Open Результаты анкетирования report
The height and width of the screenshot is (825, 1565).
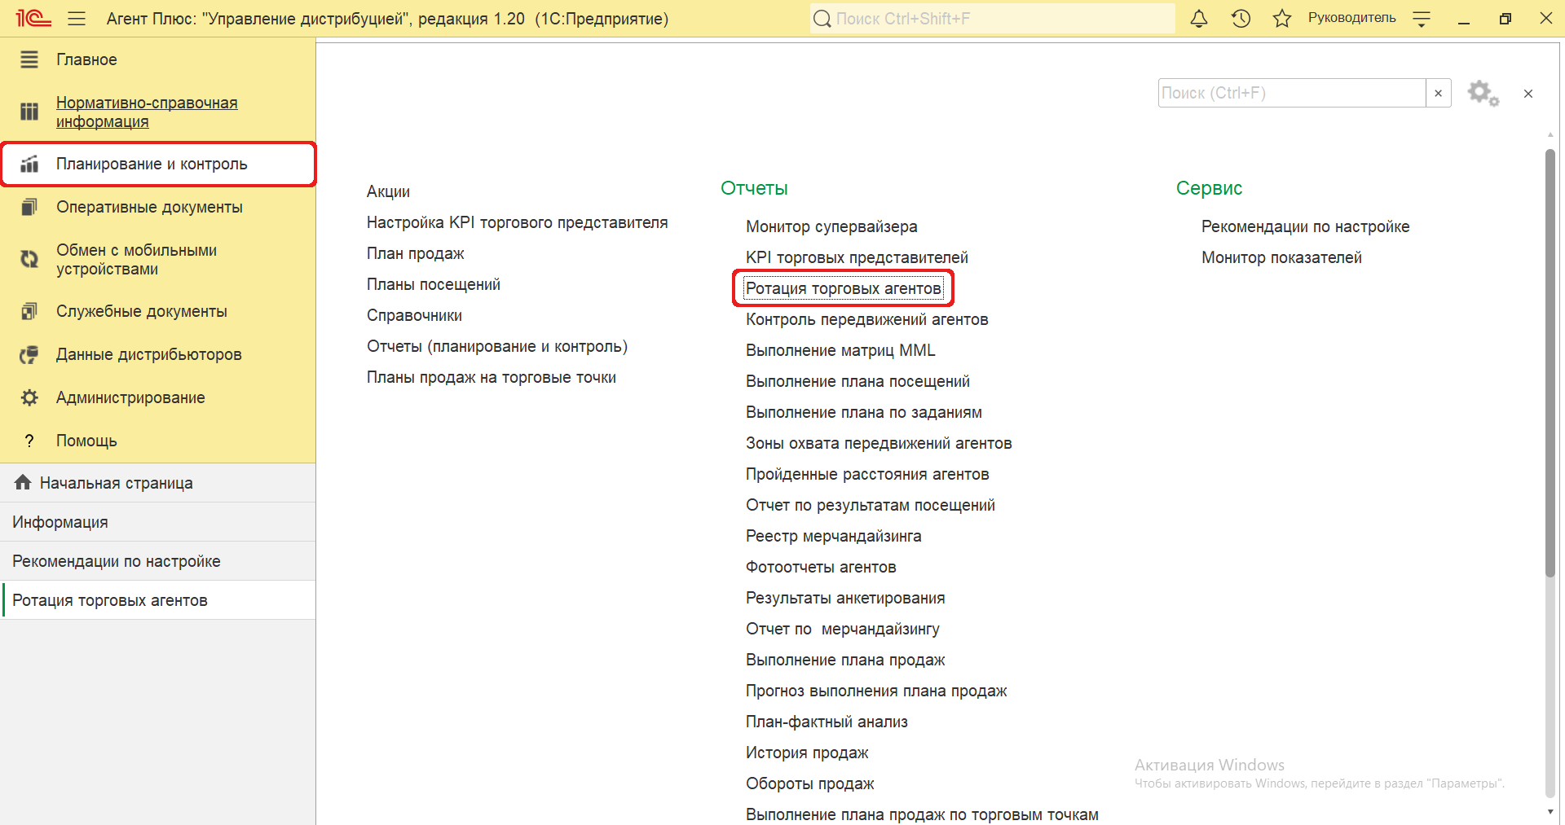coord(845,598)
